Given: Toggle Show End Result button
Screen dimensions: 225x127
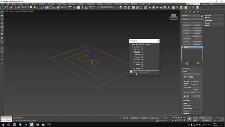Looking at the screenshot, I should 187,63.
